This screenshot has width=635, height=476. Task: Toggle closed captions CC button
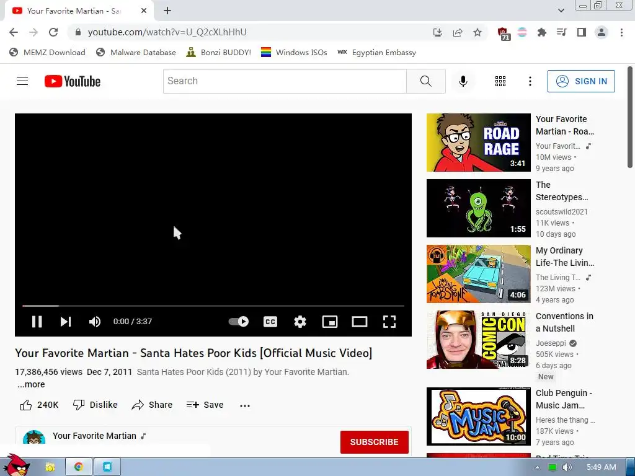(270, 322)
